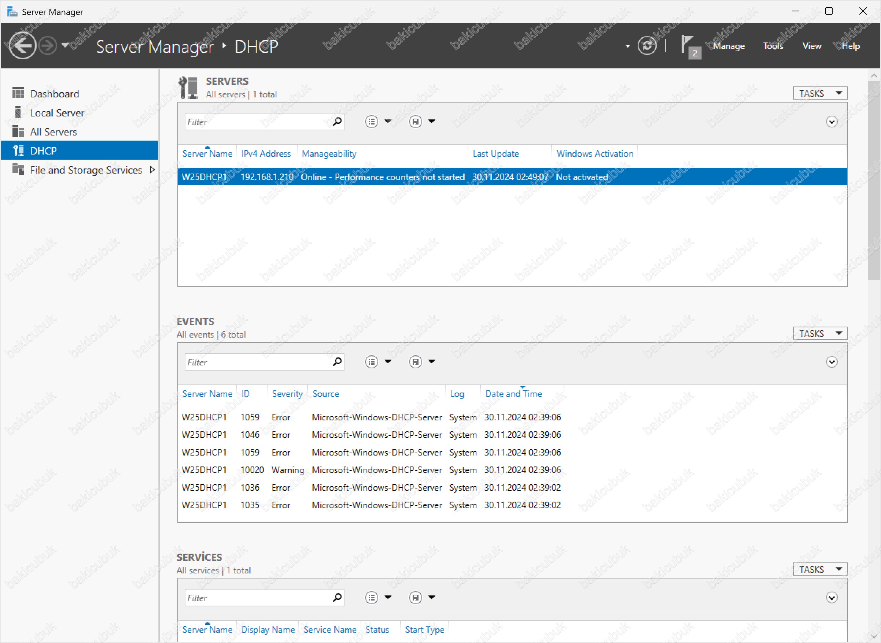Sort events by Severity column
The width and height of the screenshot is (881, 643).
point(287,394)
